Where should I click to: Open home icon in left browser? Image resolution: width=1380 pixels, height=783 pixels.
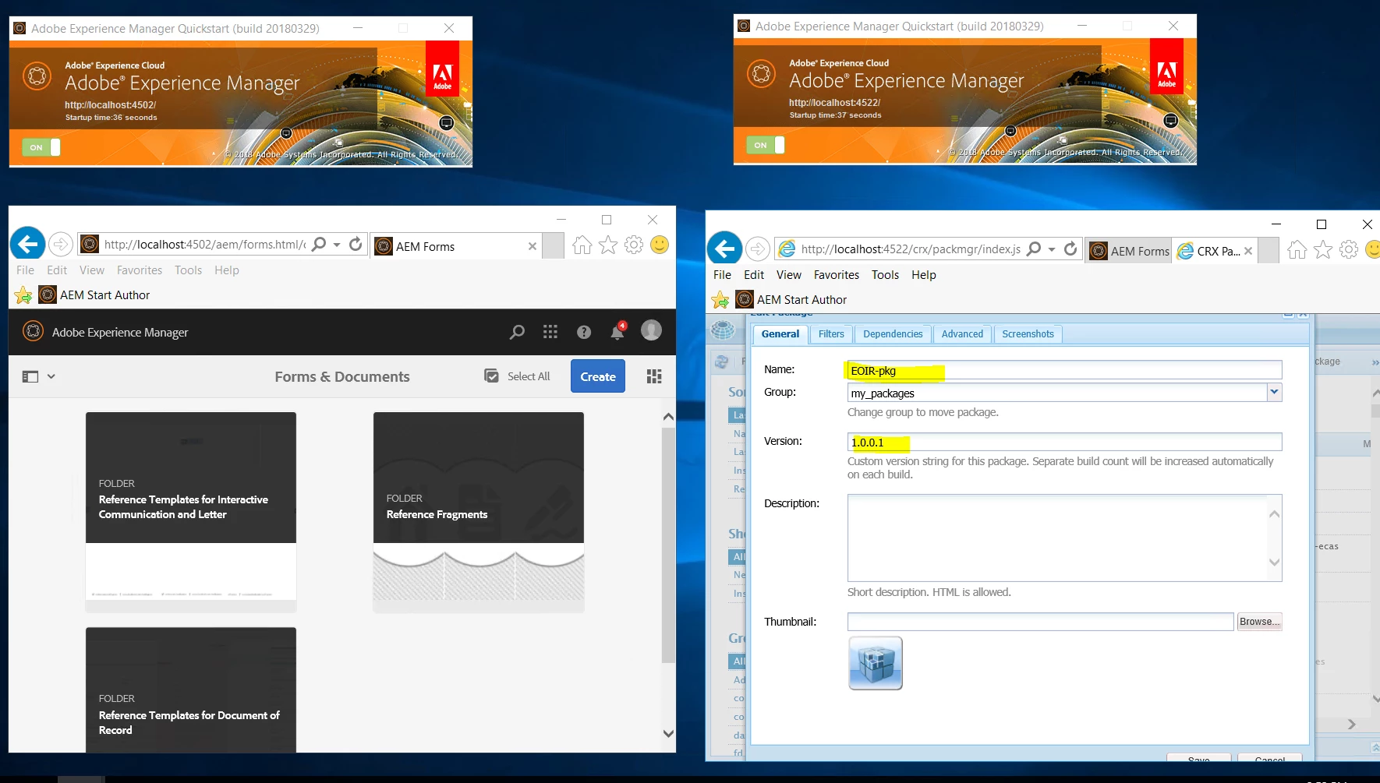coord(582,245)
